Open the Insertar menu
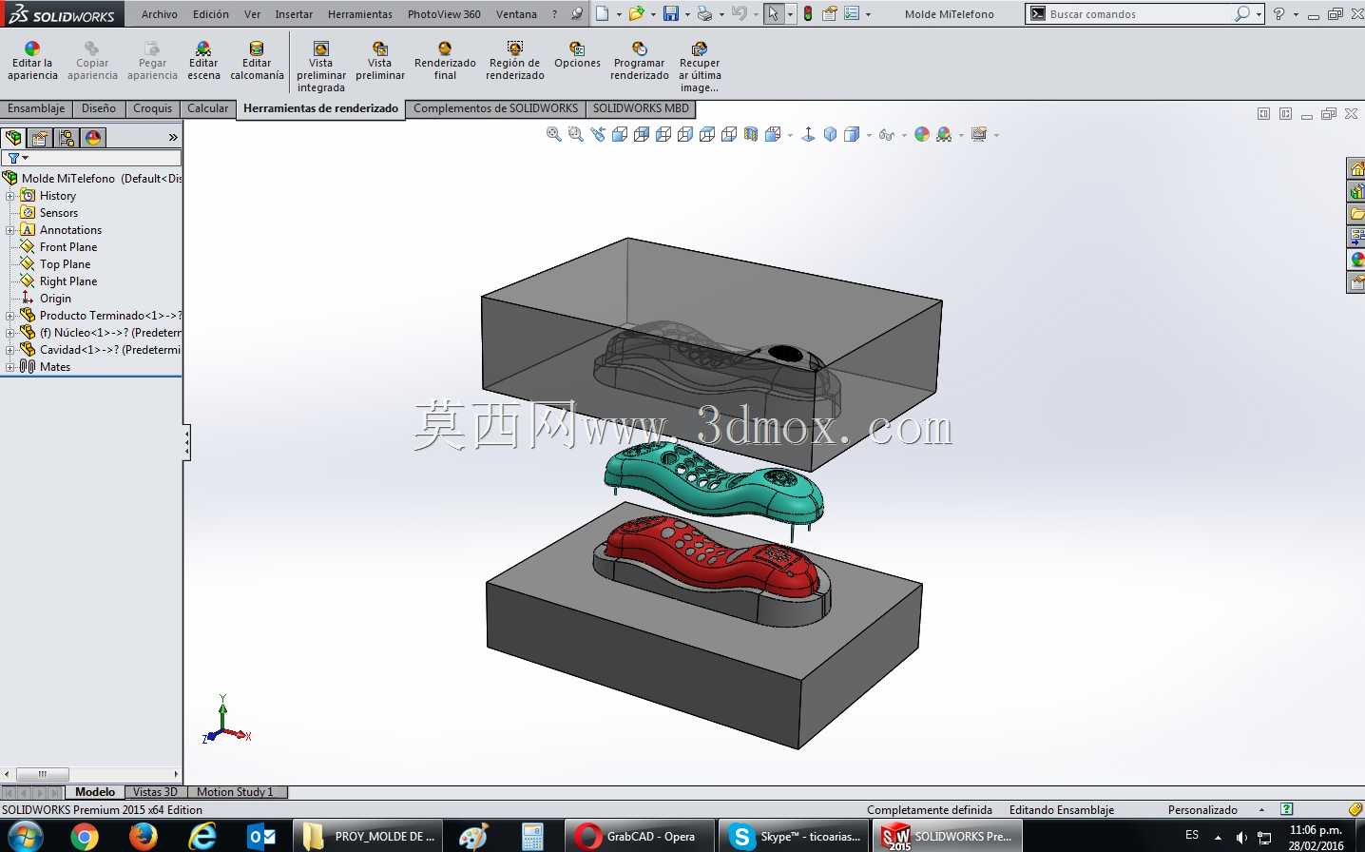Viewport: 1365px width, 852px height. [x=294, y=14]
